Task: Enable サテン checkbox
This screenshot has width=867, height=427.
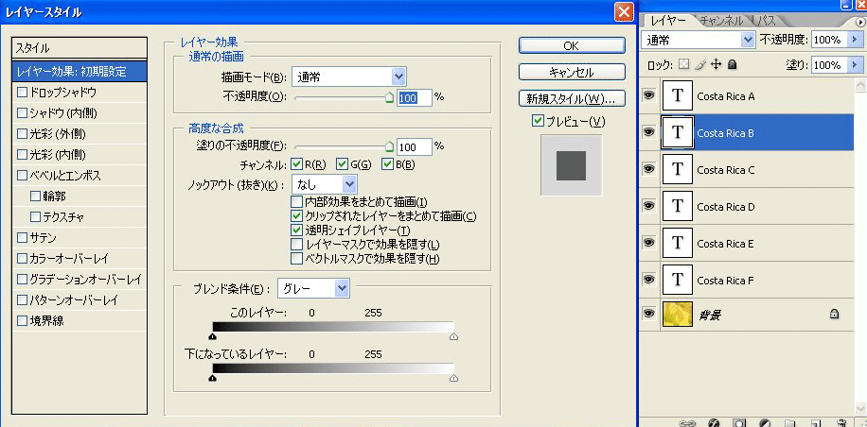Action: tap(22, 238)
